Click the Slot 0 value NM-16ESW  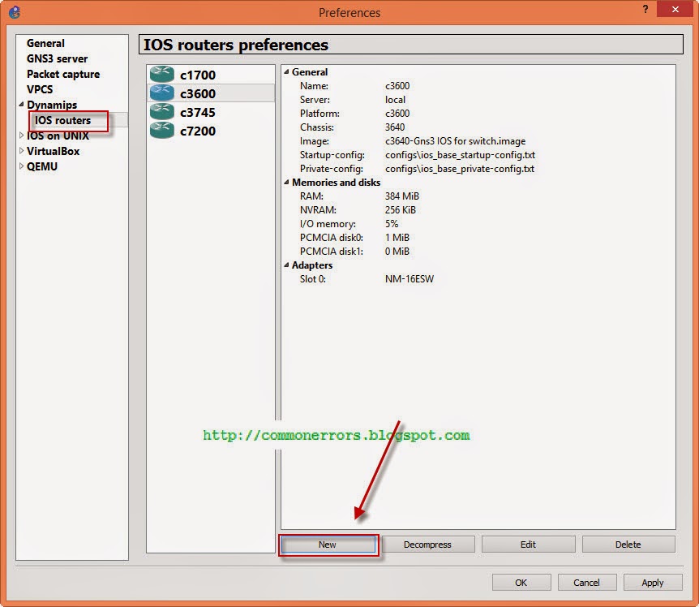(410, 278)
